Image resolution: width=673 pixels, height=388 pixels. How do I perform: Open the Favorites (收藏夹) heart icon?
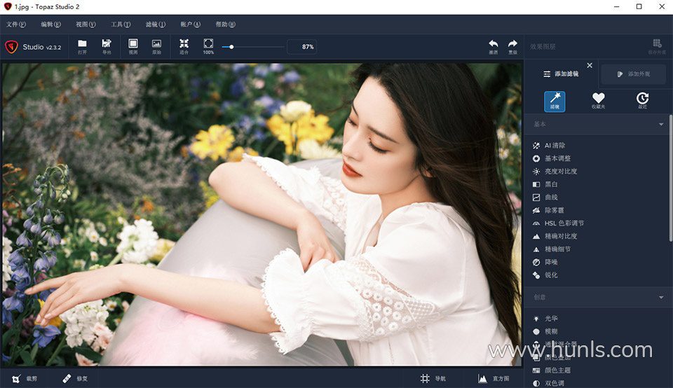pos(598,101)
